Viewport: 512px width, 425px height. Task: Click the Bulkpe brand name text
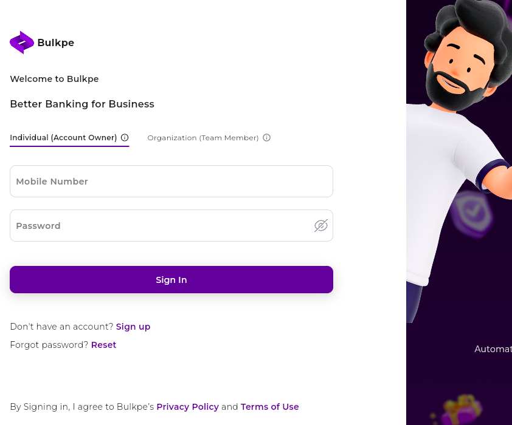pos(55,43)
